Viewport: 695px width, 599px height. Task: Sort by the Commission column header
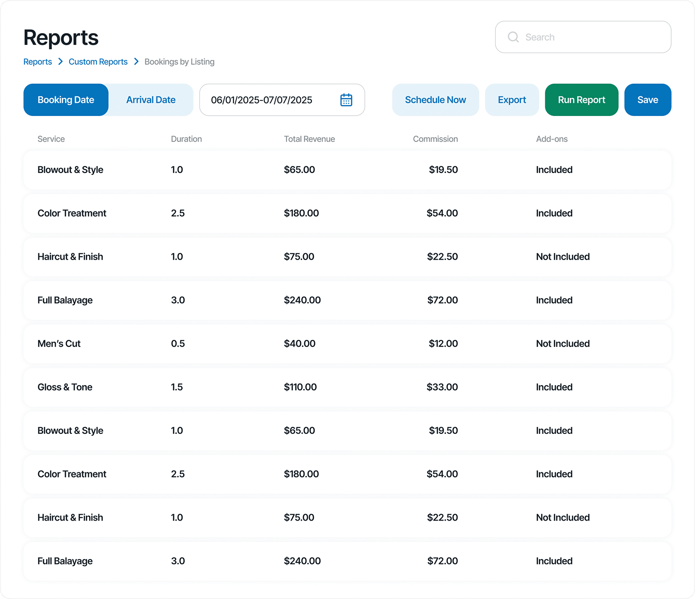[435, 139]
